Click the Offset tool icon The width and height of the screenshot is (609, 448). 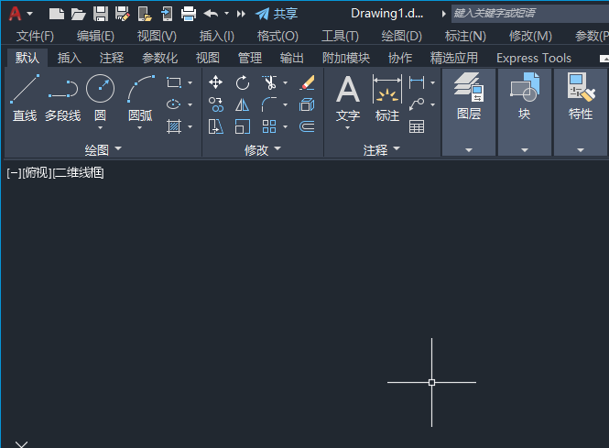pos(307,126)
